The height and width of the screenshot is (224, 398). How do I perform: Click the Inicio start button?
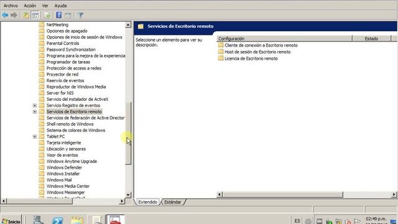pos(11,221)
